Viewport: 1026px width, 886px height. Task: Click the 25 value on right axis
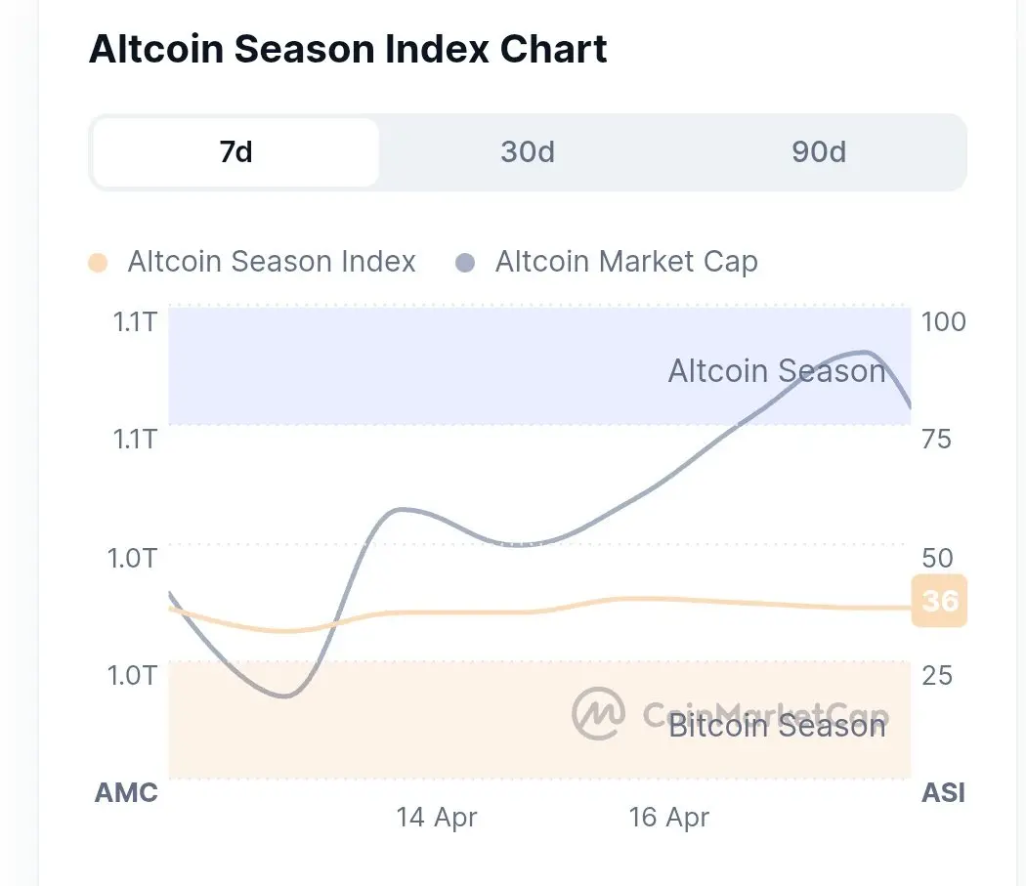[x=937, y=675]
